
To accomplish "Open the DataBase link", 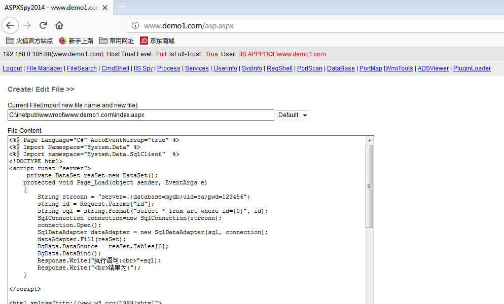I will [341, 68].
